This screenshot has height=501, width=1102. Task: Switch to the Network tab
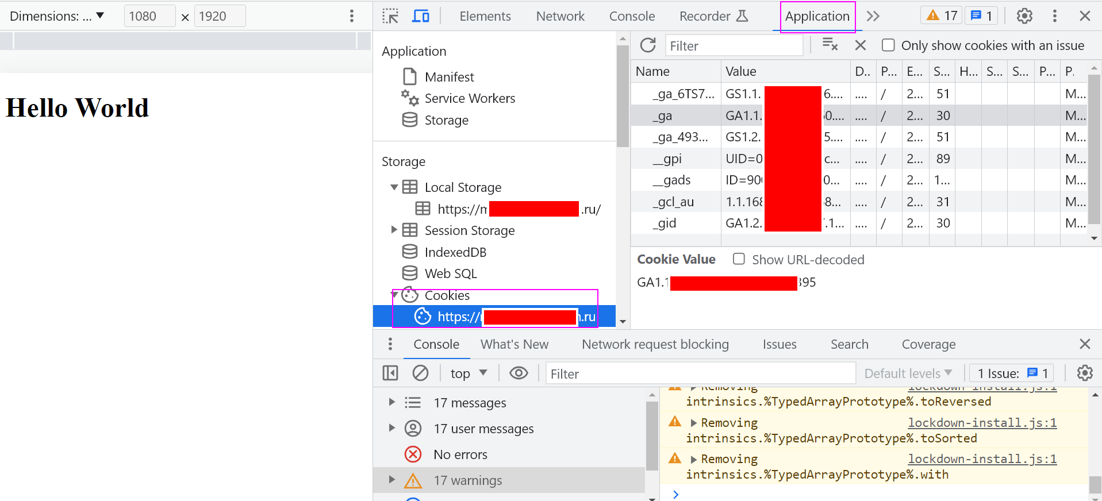pos(560,16)
